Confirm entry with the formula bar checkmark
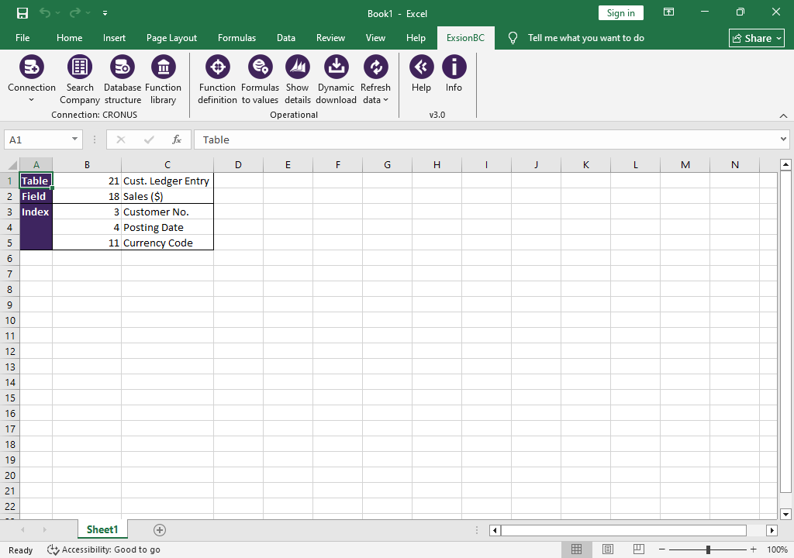This screenshot has width=794, height=558. (x=149, y=139)
